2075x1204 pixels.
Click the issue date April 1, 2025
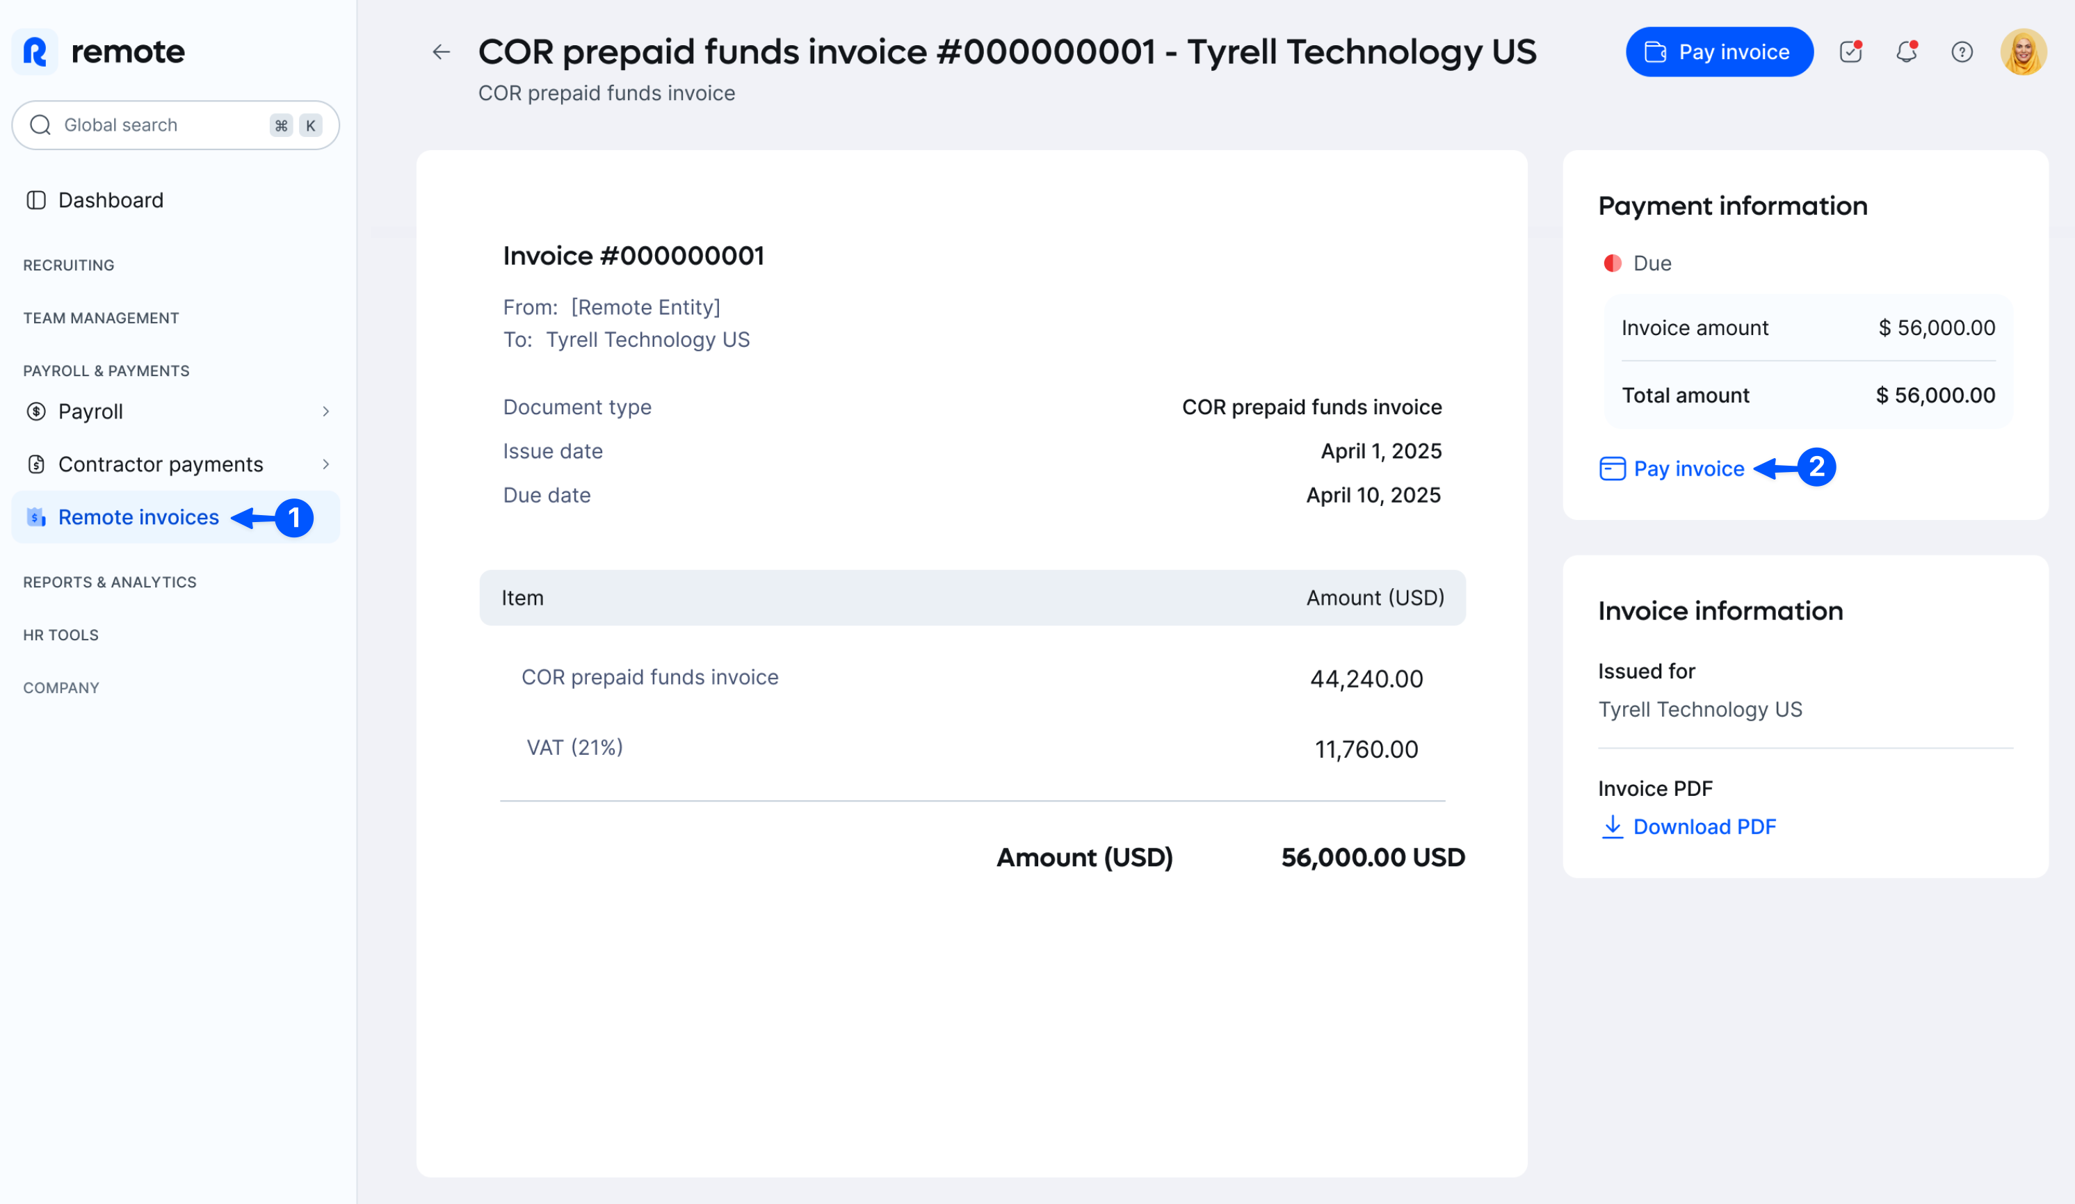(1381, 451)
